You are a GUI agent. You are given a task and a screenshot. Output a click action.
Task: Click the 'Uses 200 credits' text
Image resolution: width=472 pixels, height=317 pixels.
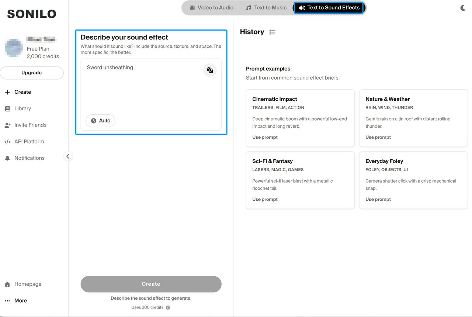(x=147, y=307)
